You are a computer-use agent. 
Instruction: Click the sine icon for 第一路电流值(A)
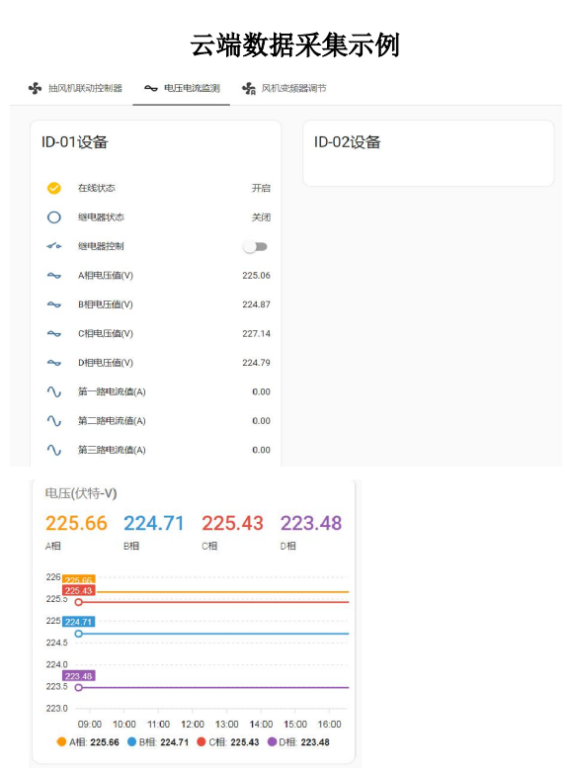[x=54, y=392]
